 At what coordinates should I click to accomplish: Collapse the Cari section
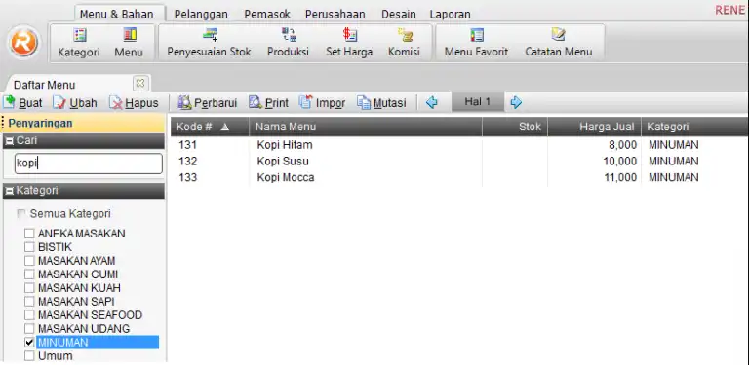click(10, 141)
